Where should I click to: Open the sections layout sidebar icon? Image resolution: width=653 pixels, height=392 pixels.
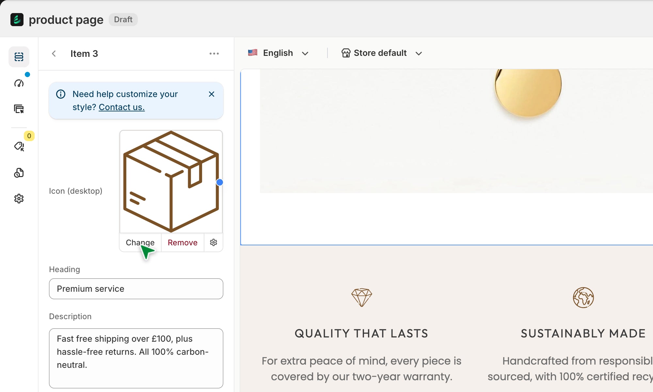(19, 57)
